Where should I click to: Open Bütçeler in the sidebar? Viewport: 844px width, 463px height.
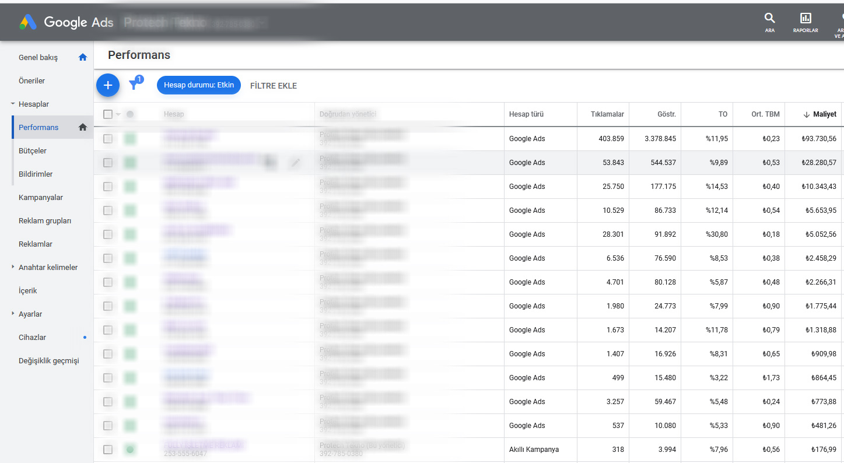coord(33,150)
